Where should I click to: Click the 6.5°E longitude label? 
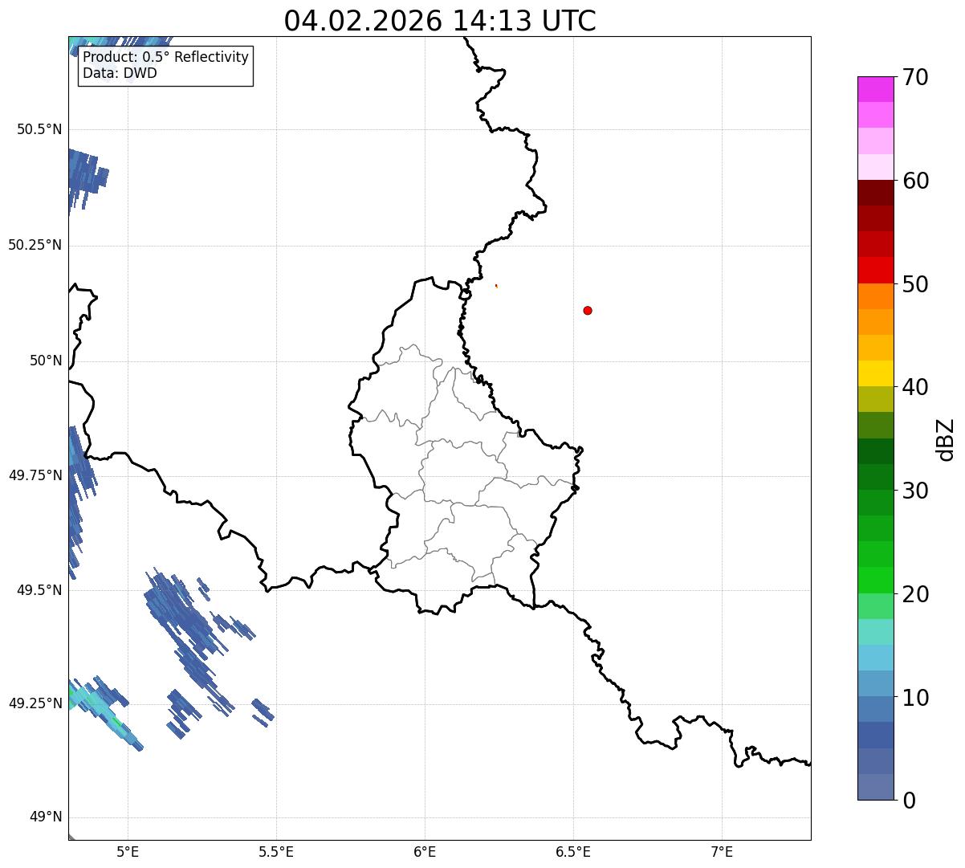(x=573, y=851)
